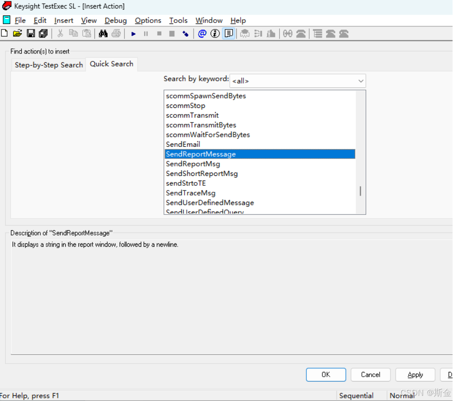453x401 pixels.
Task: Click the Save floppy disk icon
Action: [x=31, y=33]
